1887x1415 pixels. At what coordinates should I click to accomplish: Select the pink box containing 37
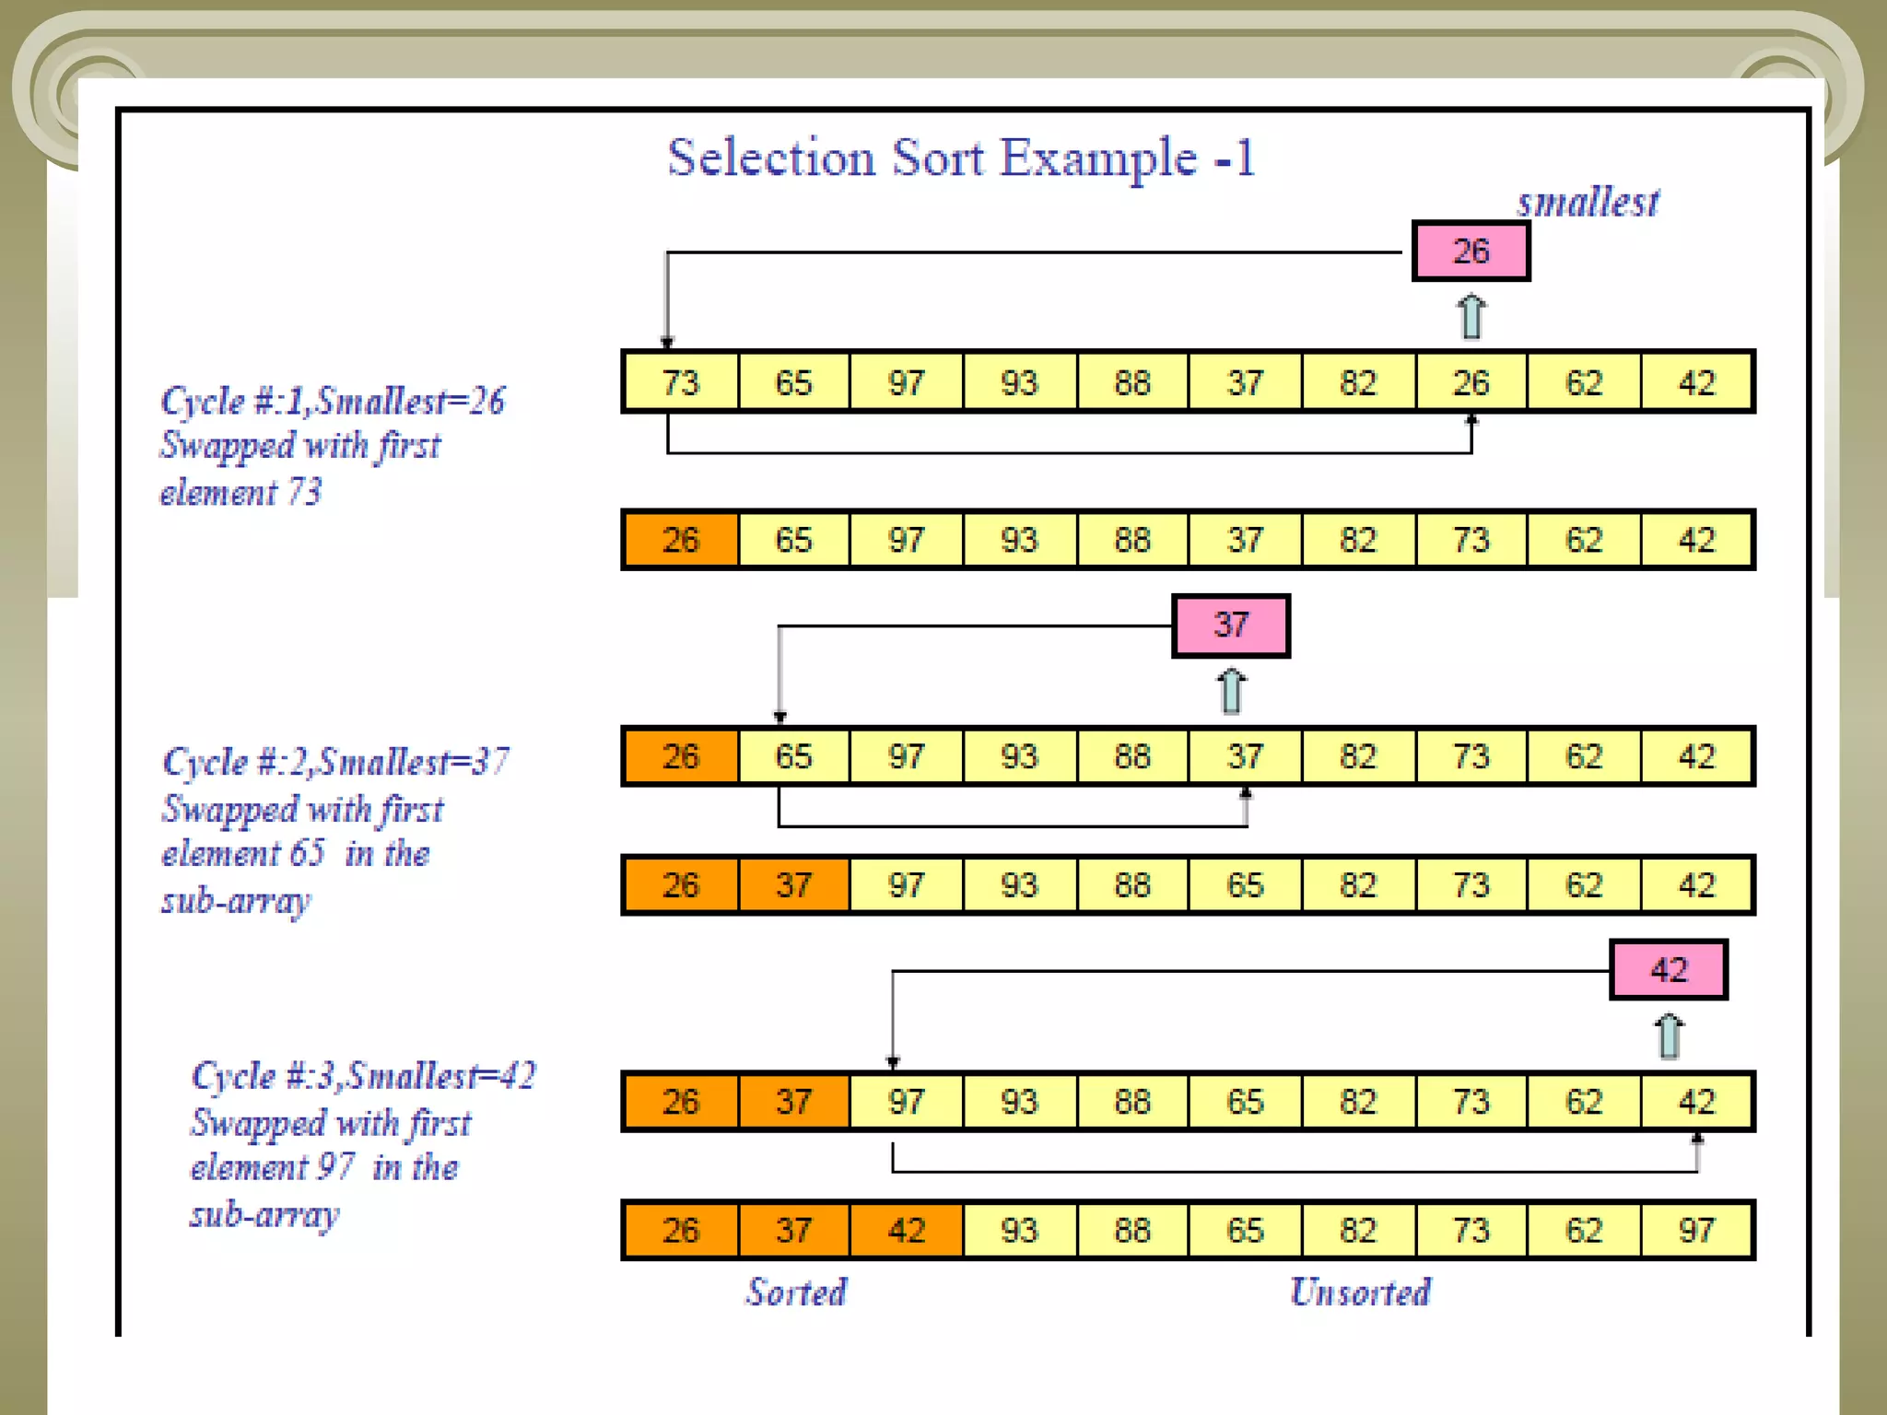1231,626
